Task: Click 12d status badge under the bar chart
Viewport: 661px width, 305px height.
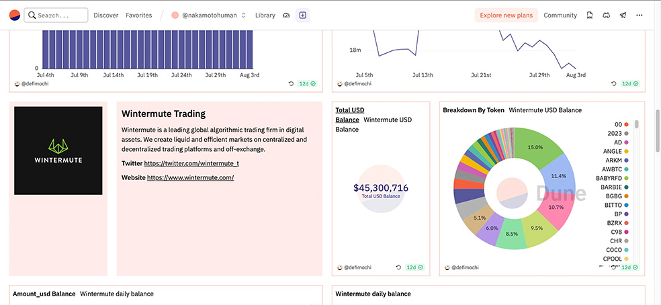Action: 307,83
